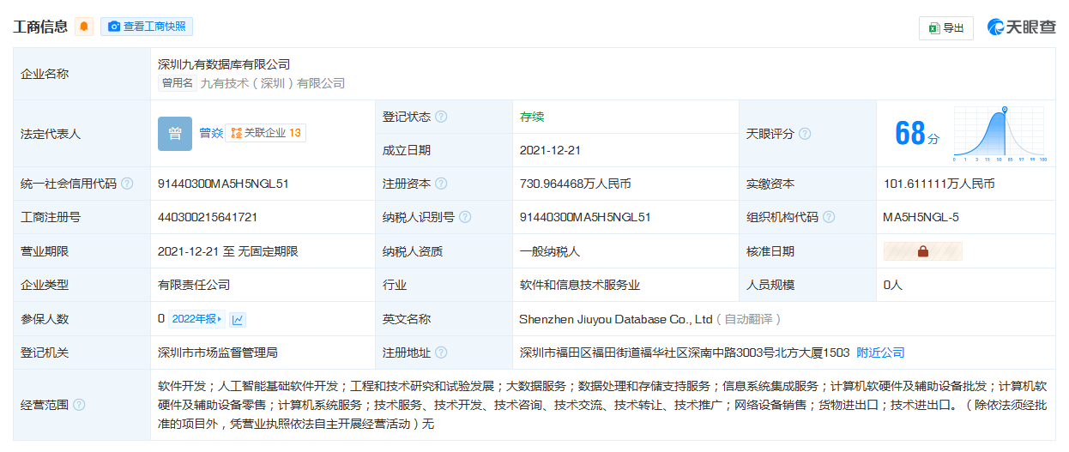This screenshot has height=452, width=1069.
Task: Select business term 2021-12-21 至 无固定期限
Action: pos(228,251)
